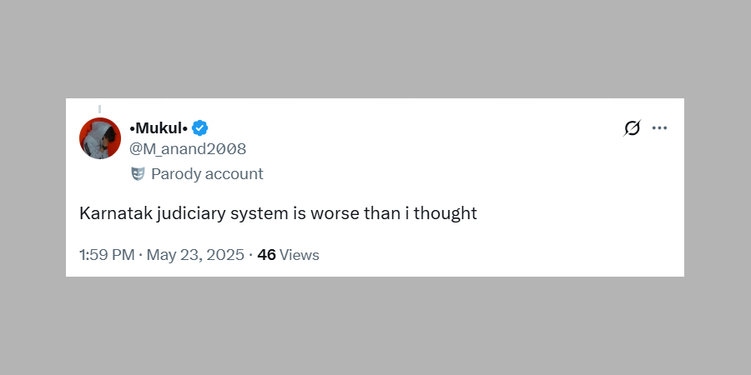Image resolution: width=751 pixels, height=375 pixels.
Task: Open the three-dot More options menu
Action: 659,128
